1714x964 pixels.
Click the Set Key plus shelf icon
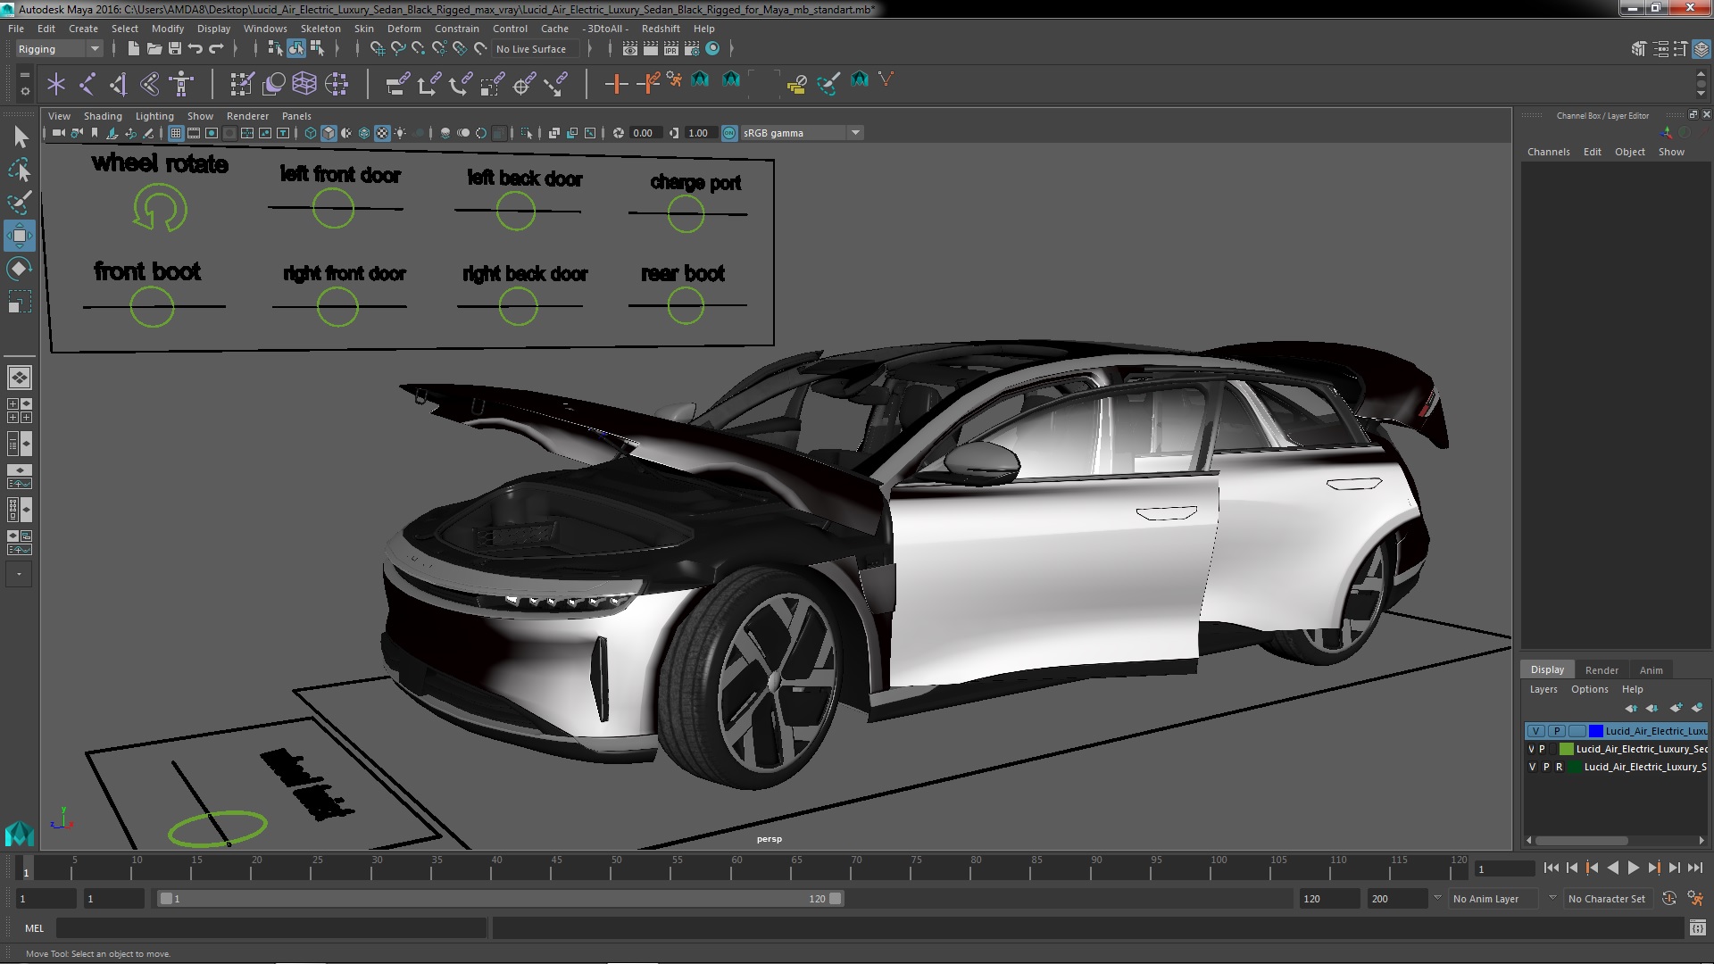(x=616, y=84)
